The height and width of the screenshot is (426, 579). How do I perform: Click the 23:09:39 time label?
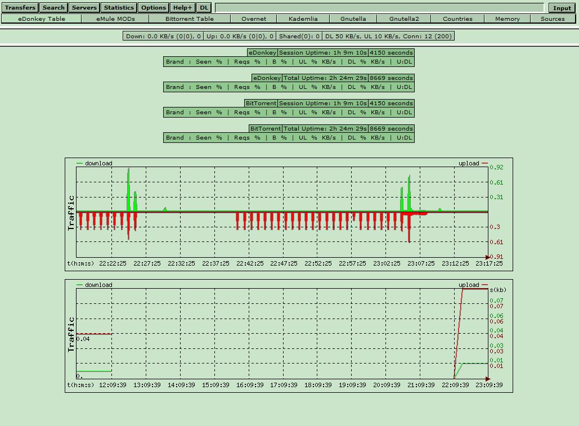(x=489, y=385)
